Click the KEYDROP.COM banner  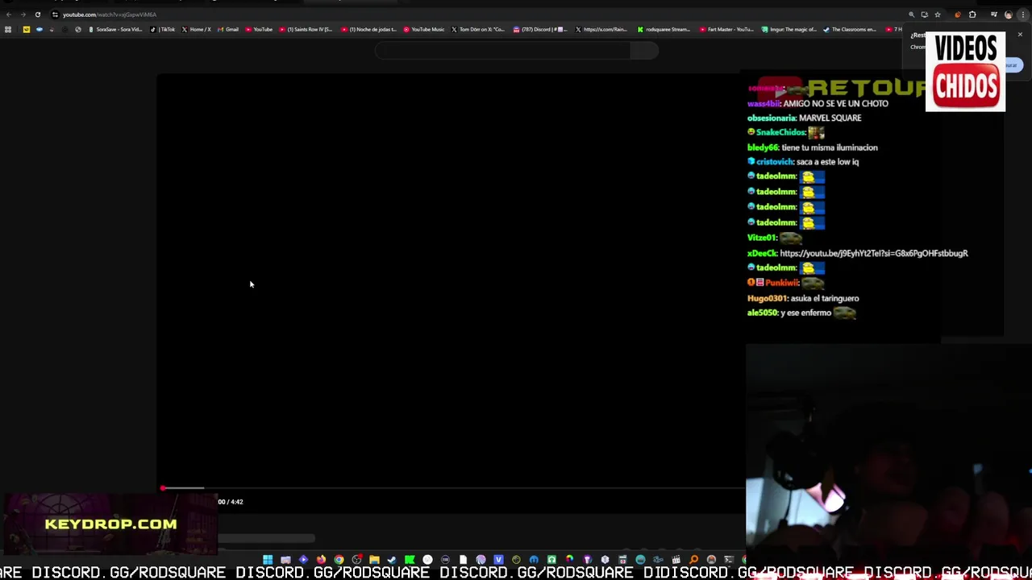pos(110,524)
